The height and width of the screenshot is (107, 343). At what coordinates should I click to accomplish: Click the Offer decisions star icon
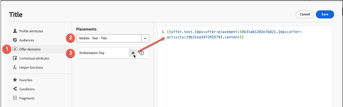[x=15, y=49]
